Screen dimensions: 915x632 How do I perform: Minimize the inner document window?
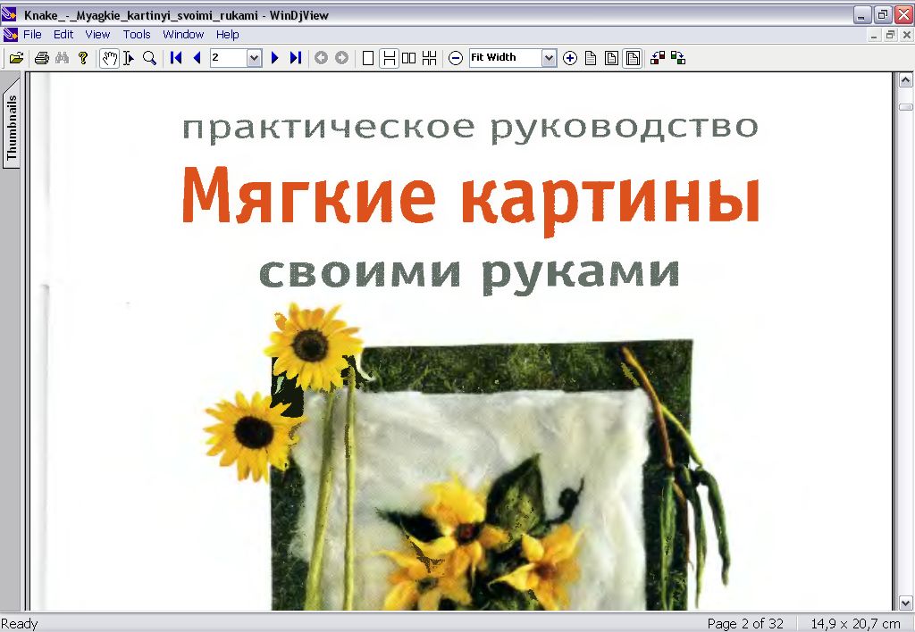click(x=874, y=35)
